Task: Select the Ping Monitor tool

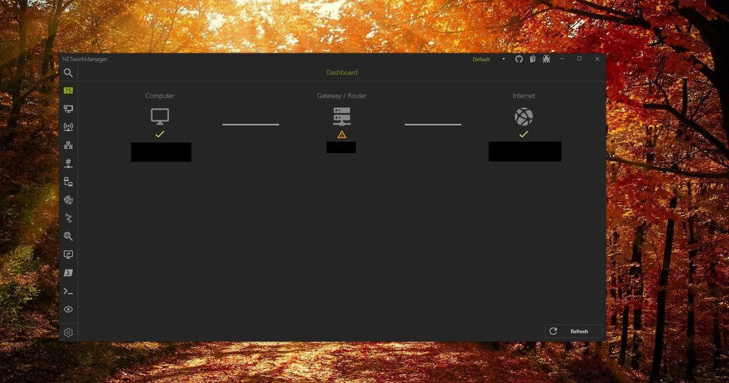Action: (68, 181)
